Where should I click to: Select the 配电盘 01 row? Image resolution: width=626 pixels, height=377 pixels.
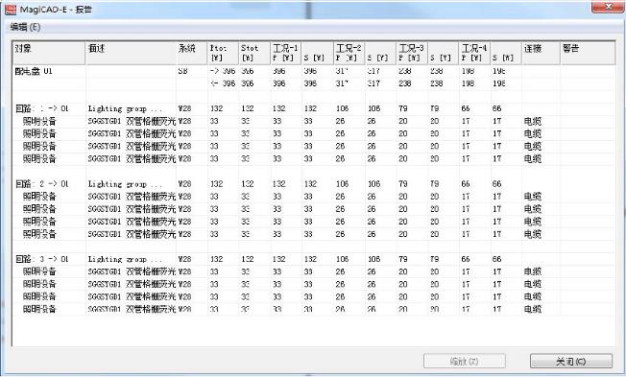(x=314, y=71)
